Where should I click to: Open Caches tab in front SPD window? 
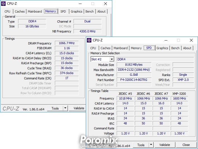coord(106,48)
